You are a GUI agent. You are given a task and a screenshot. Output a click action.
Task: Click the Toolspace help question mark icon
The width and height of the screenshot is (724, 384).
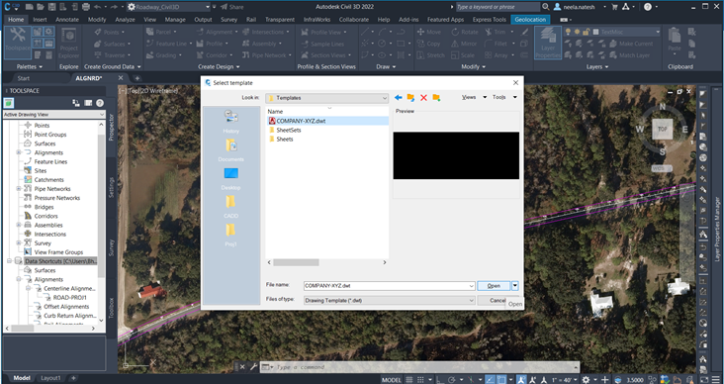(100, 103)
